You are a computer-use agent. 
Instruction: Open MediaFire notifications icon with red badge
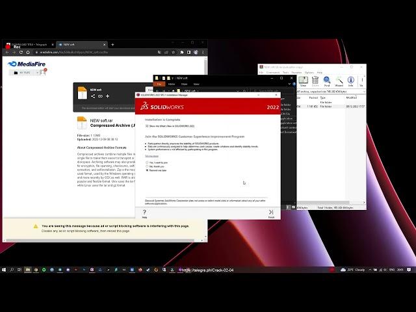[43, 72]
